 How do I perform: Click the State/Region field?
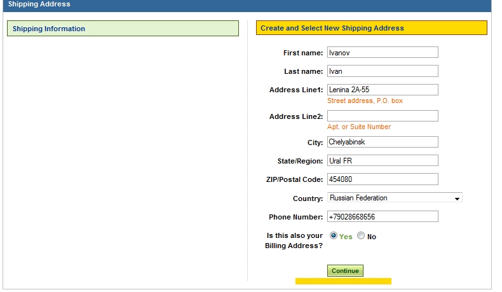click(383, 160)
